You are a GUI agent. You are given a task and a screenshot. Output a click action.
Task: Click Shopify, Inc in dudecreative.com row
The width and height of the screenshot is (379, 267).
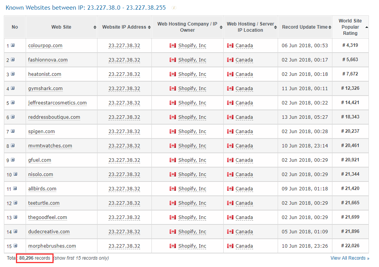(192, 232)
